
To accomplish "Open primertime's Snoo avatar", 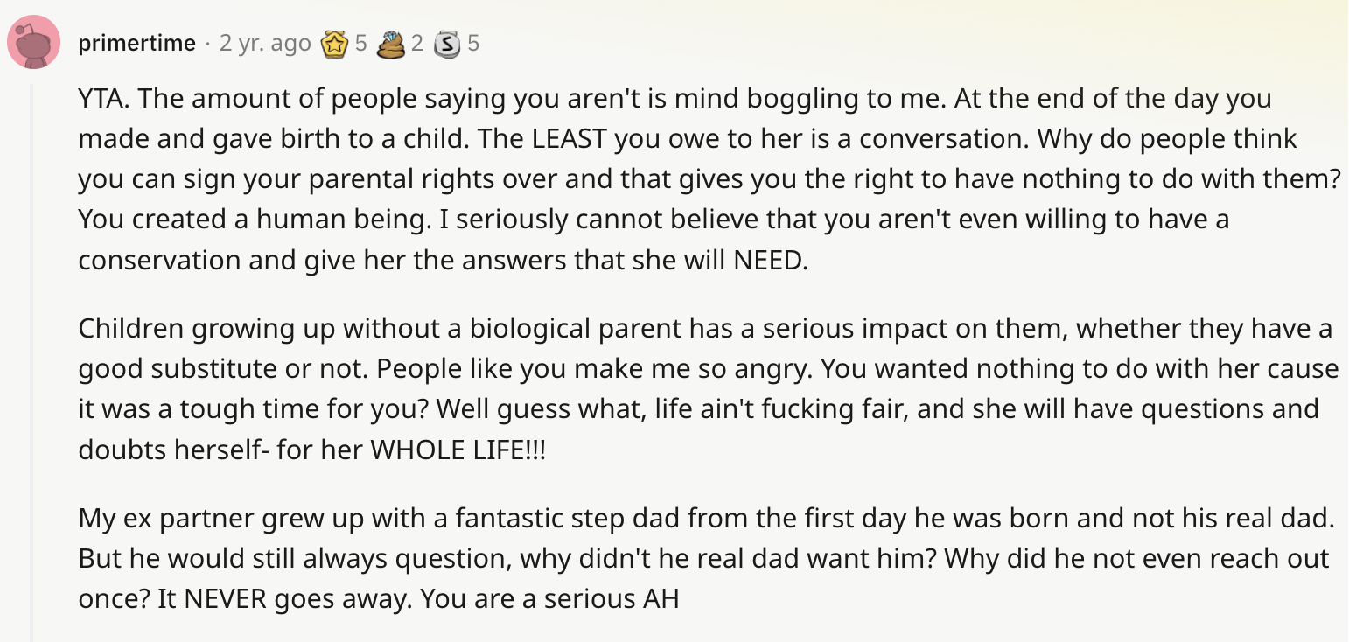I will coord(33,42).
